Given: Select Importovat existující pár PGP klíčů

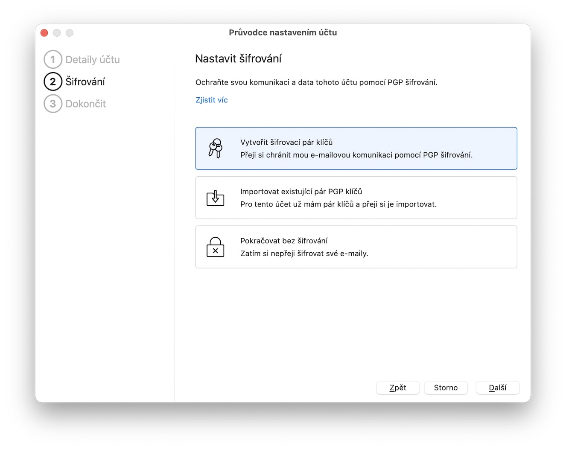Looking at the screenshot, I should pyautogui.click(x=356, y=198).
